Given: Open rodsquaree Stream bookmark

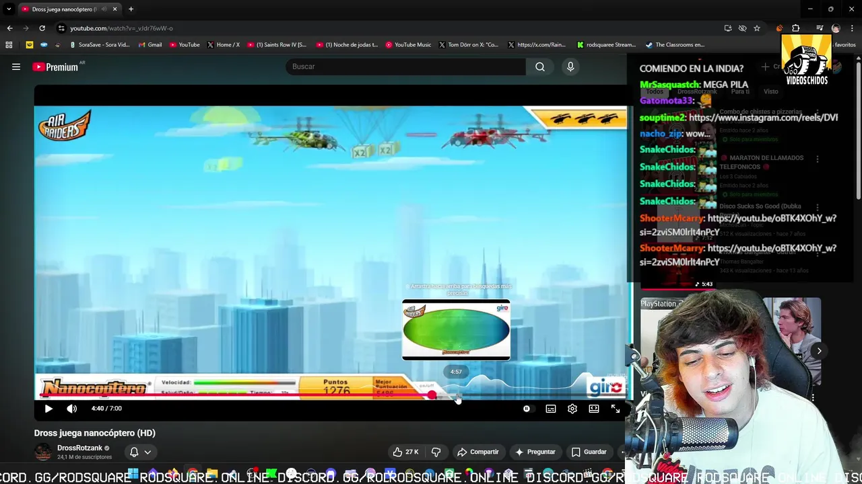Looking at the screenshot, I should coord(607,45).
